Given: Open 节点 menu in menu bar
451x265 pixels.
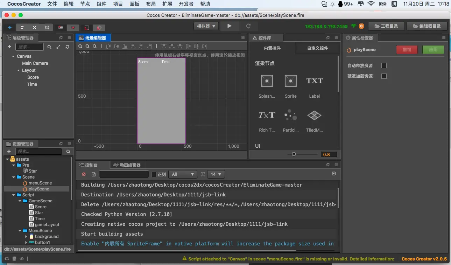Looking at the screenshot, I should pyautogui.click(x=85, y=4).
